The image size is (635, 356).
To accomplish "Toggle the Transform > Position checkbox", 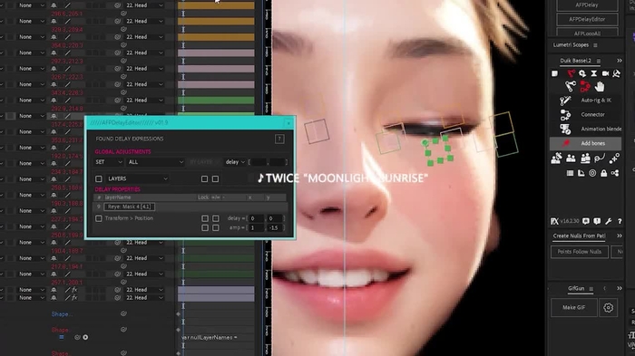I will point(98,218).
